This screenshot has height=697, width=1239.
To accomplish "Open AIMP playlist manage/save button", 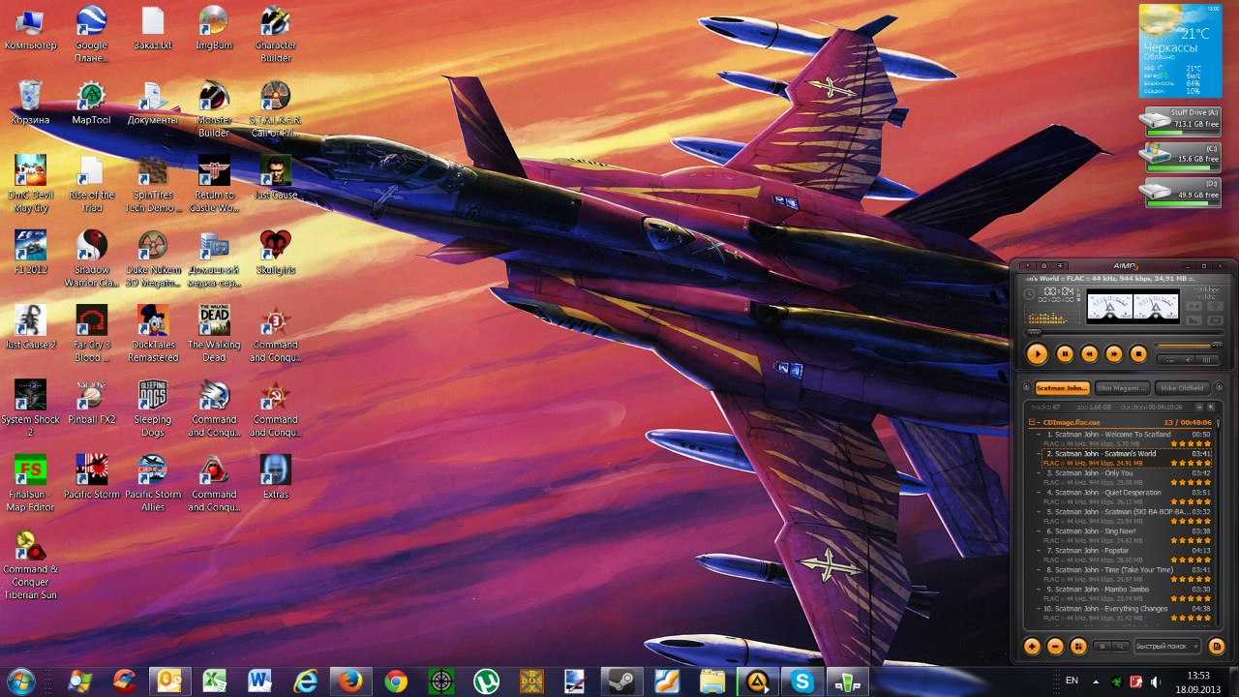I will click(1217, 646).
